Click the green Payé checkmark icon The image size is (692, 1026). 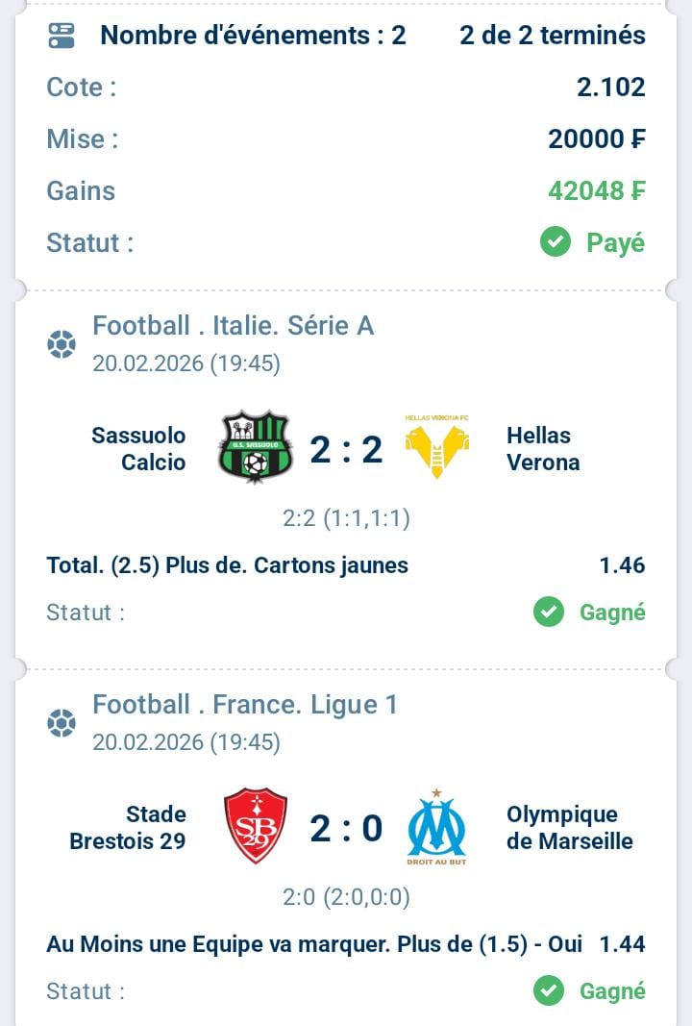(556, 242)
